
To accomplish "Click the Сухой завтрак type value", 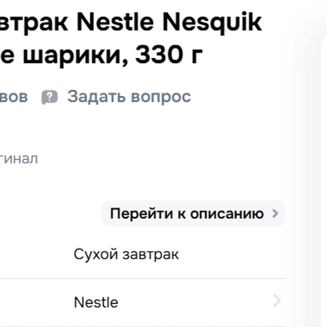I will point(126,255).
